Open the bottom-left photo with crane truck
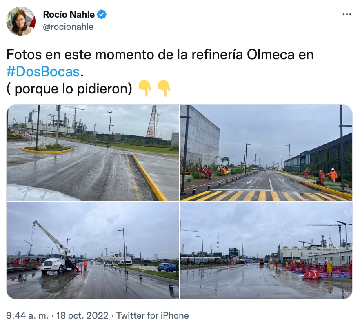 click(x=93, y=250)
